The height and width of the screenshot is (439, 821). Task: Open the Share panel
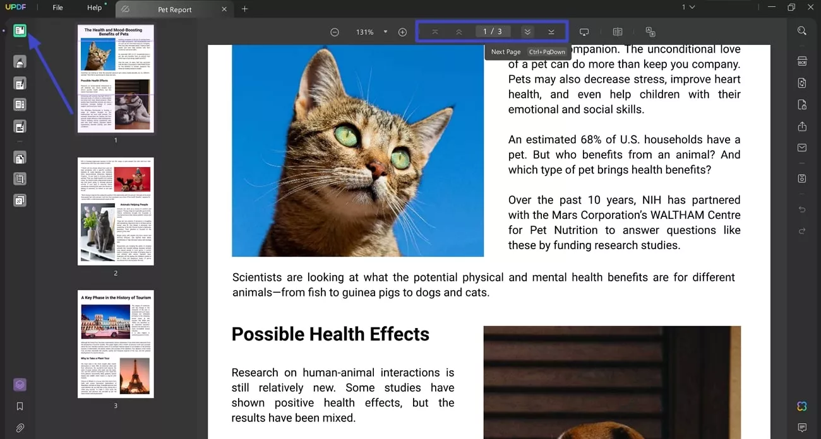801,126
